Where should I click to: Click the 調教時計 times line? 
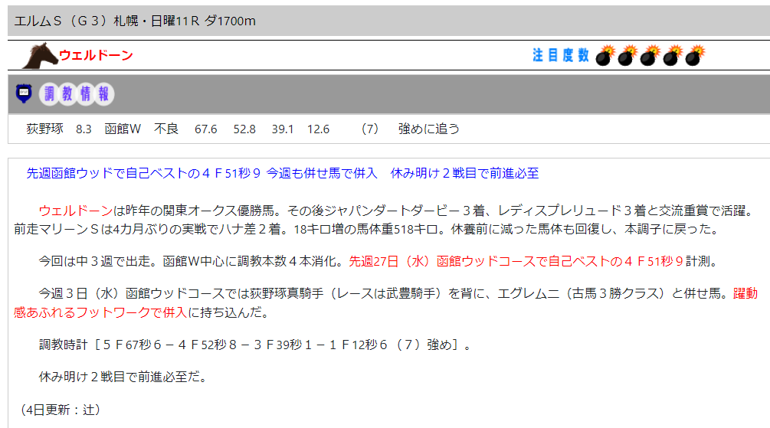click(x=255, y=345)
